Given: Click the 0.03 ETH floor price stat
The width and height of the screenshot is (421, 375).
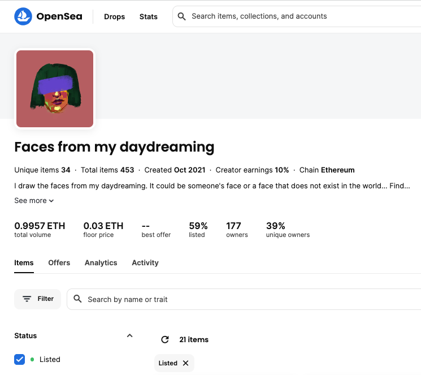Looking at the screenshot, I should [x=103, y=230].
